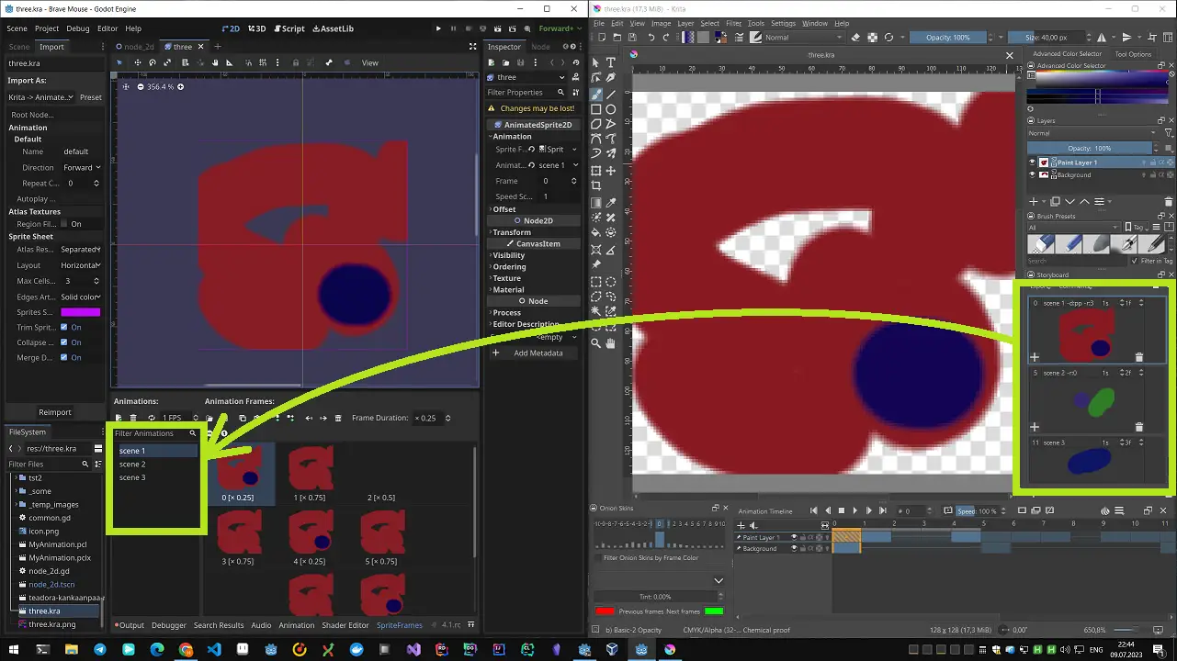This screenshot has height=661, width=1177.
Task: Open Edges Artifacts Solid color dropdown
Action: pyautogui.click(x=82, y=297)
